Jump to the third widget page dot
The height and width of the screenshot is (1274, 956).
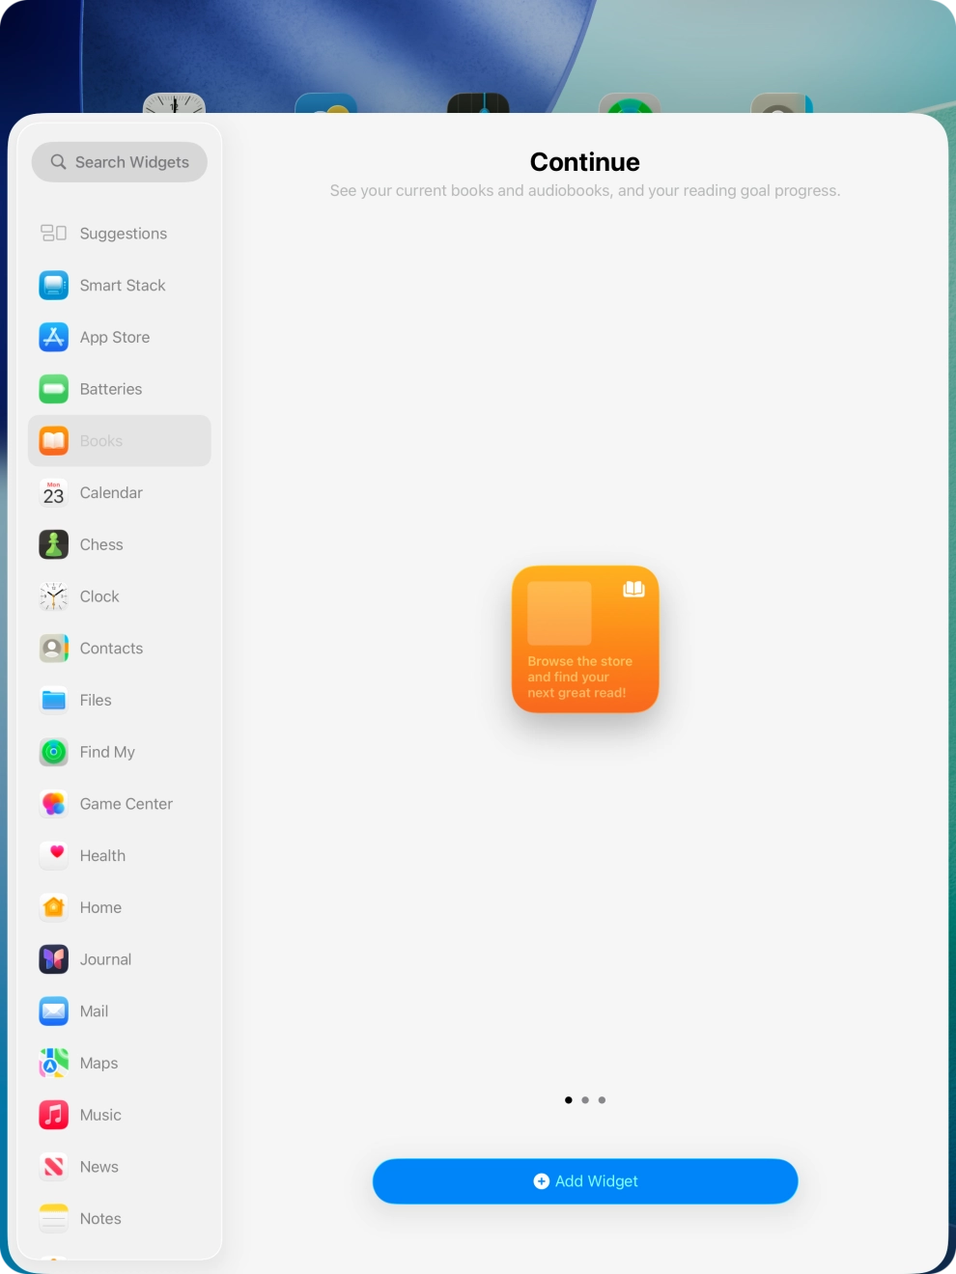tap(602, 1100)
